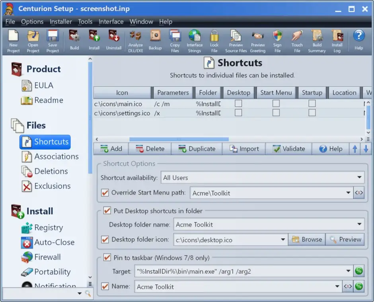
Task: Disable Put Desktop shortcuts in folder
Action: (x=107, y=211)
